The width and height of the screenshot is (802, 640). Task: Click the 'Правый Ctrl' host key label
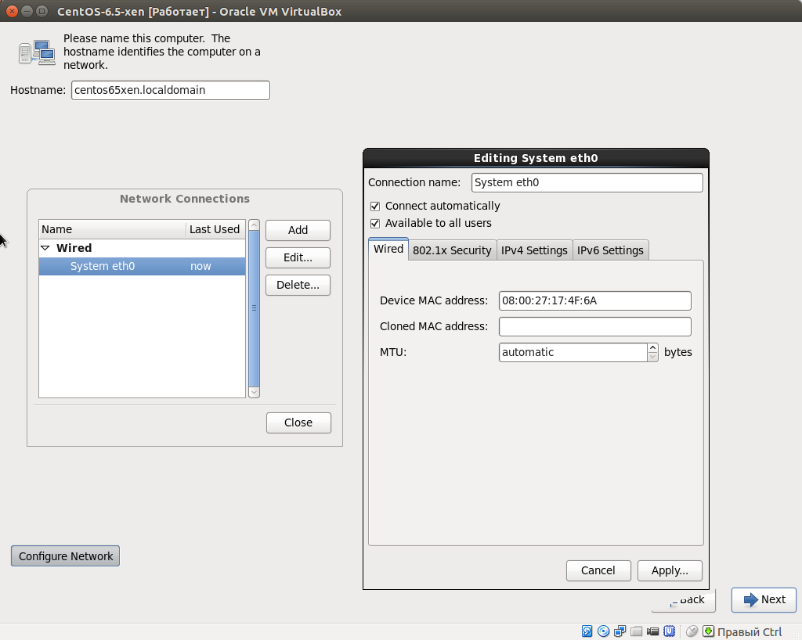tap(750, 632)
